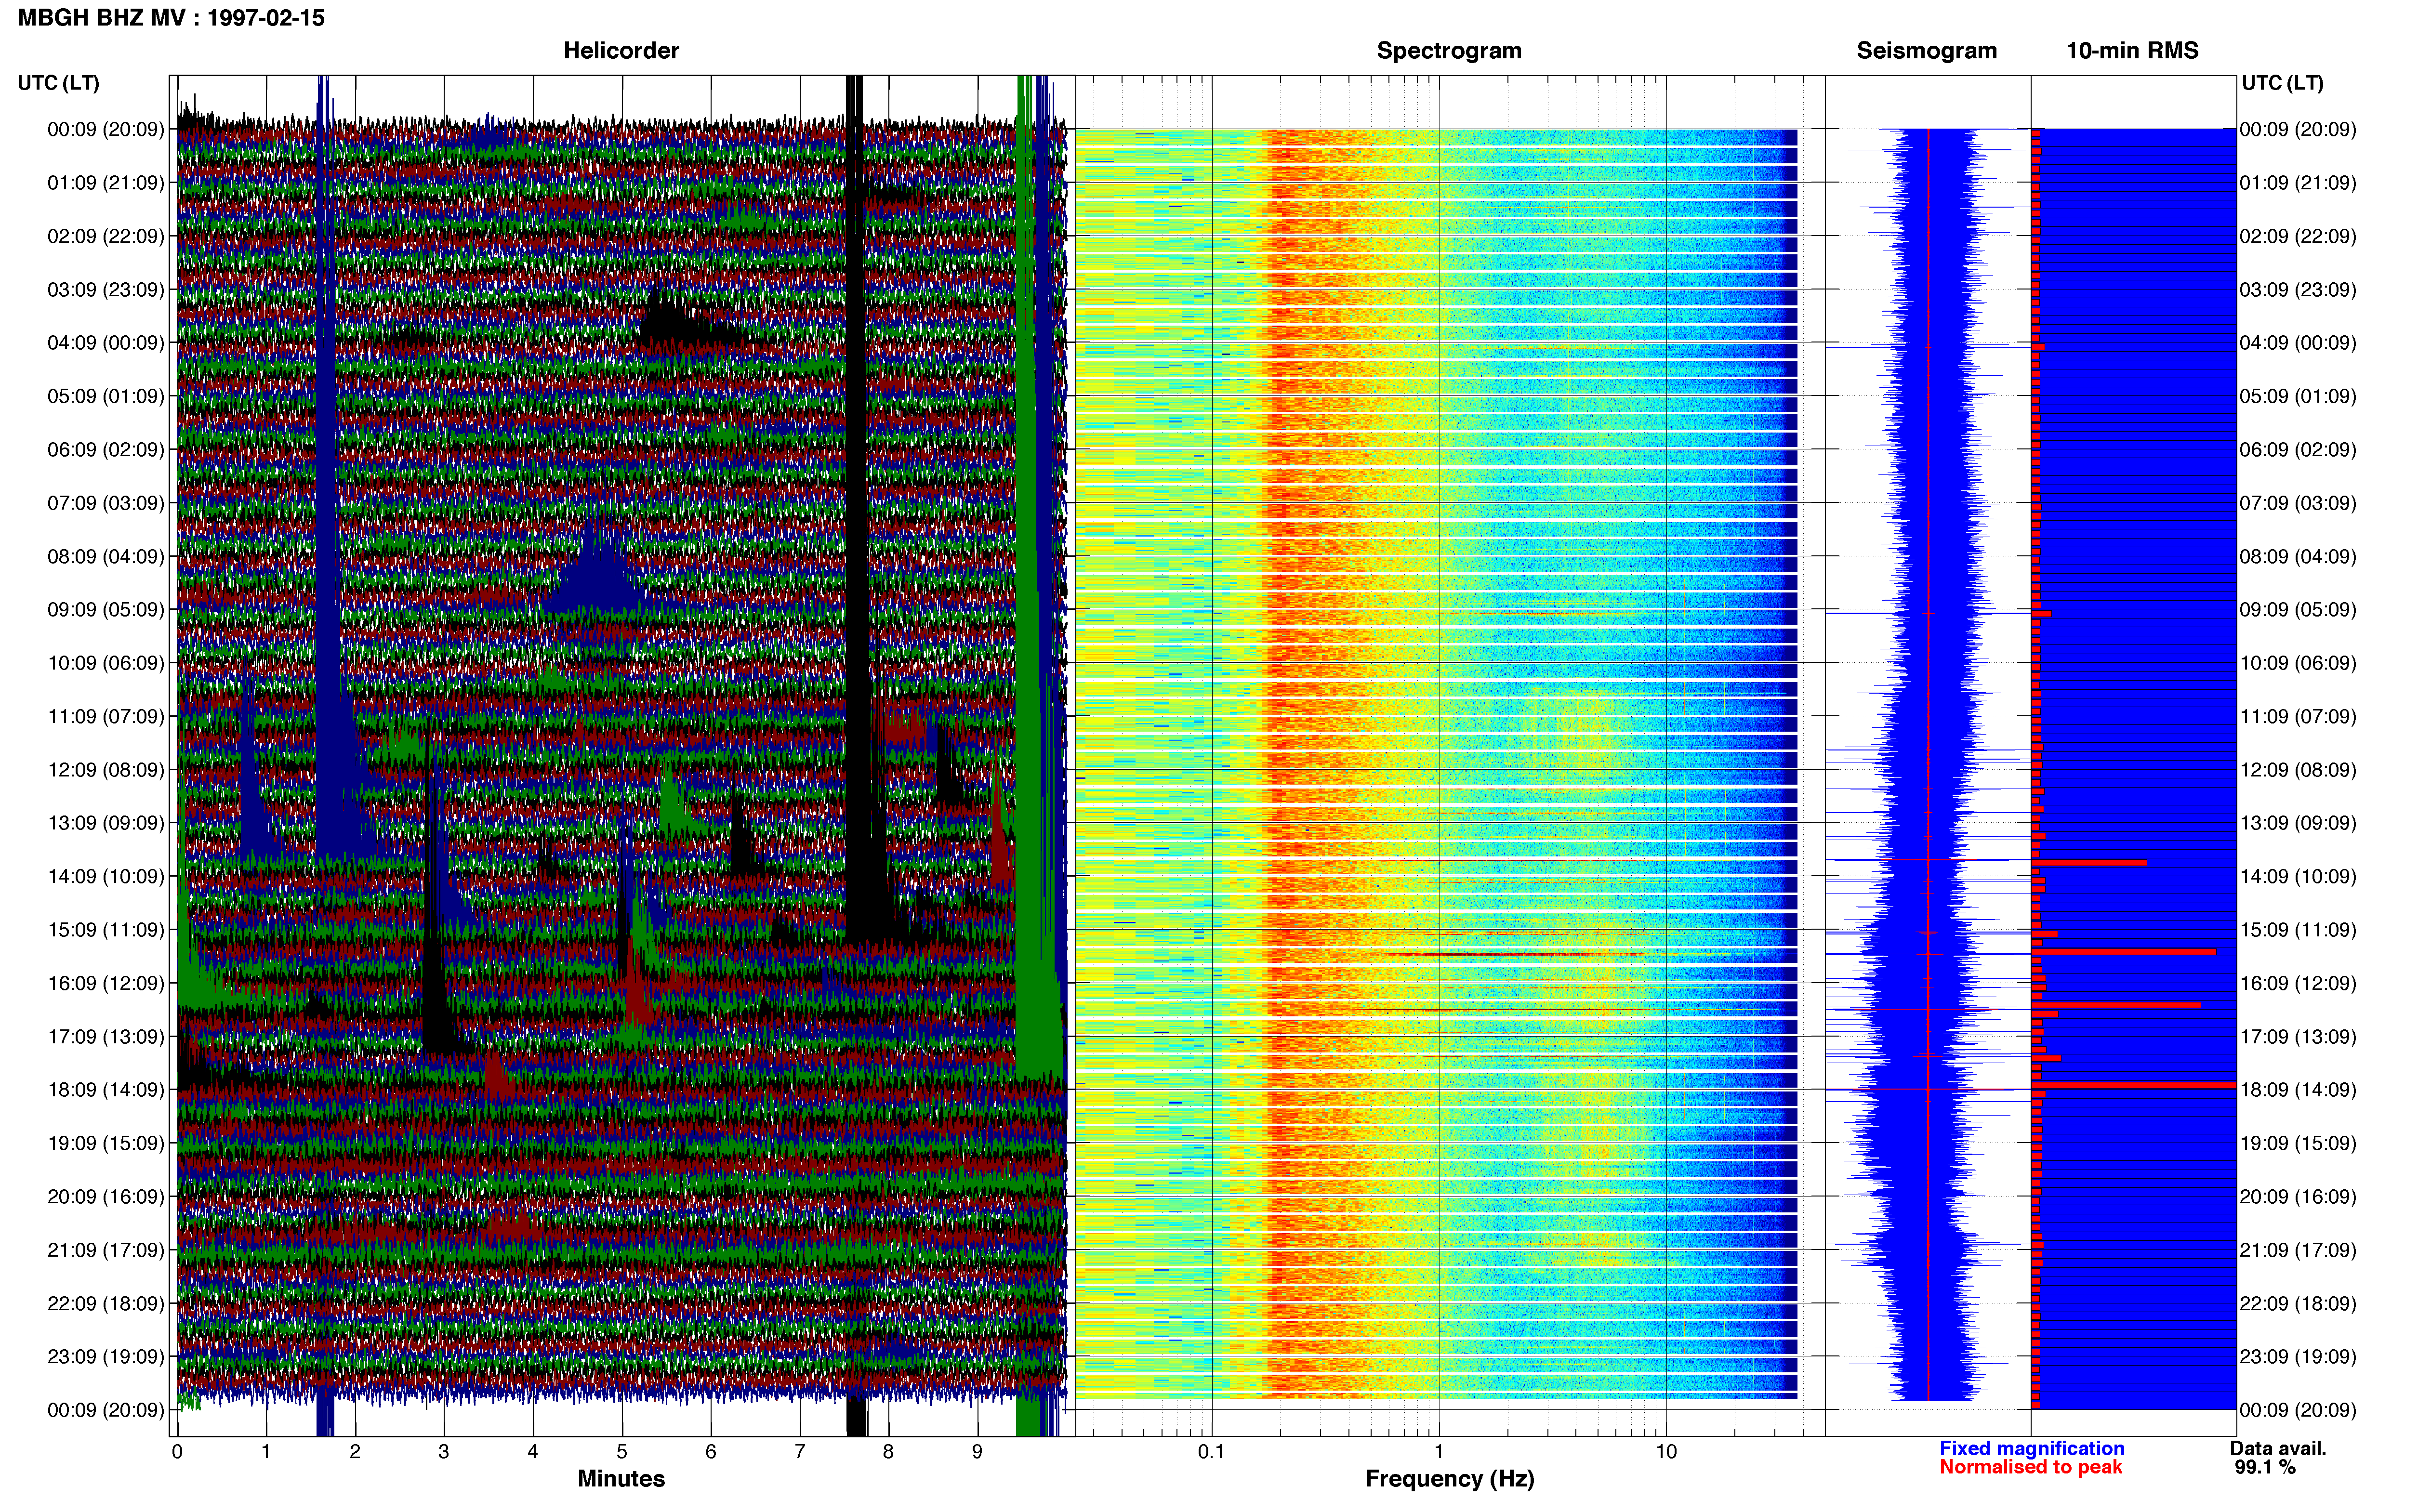This screenshot has height=1512, width=2418.
Task: Click the right 'UTC (LT)' axis label
Action: click(x=2282, y=83)
